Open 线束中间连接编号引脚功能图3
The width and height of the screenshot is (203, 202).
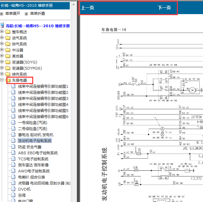pos(43,98)
